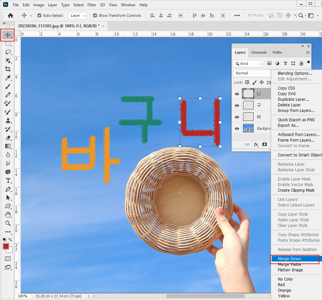
Task: Collapse the Layers panel to icons
Action: pyautogui.click(x=303, y=46)
